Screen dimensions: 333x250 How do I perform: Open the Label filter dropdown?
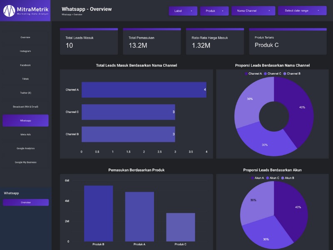click(183, 11)
